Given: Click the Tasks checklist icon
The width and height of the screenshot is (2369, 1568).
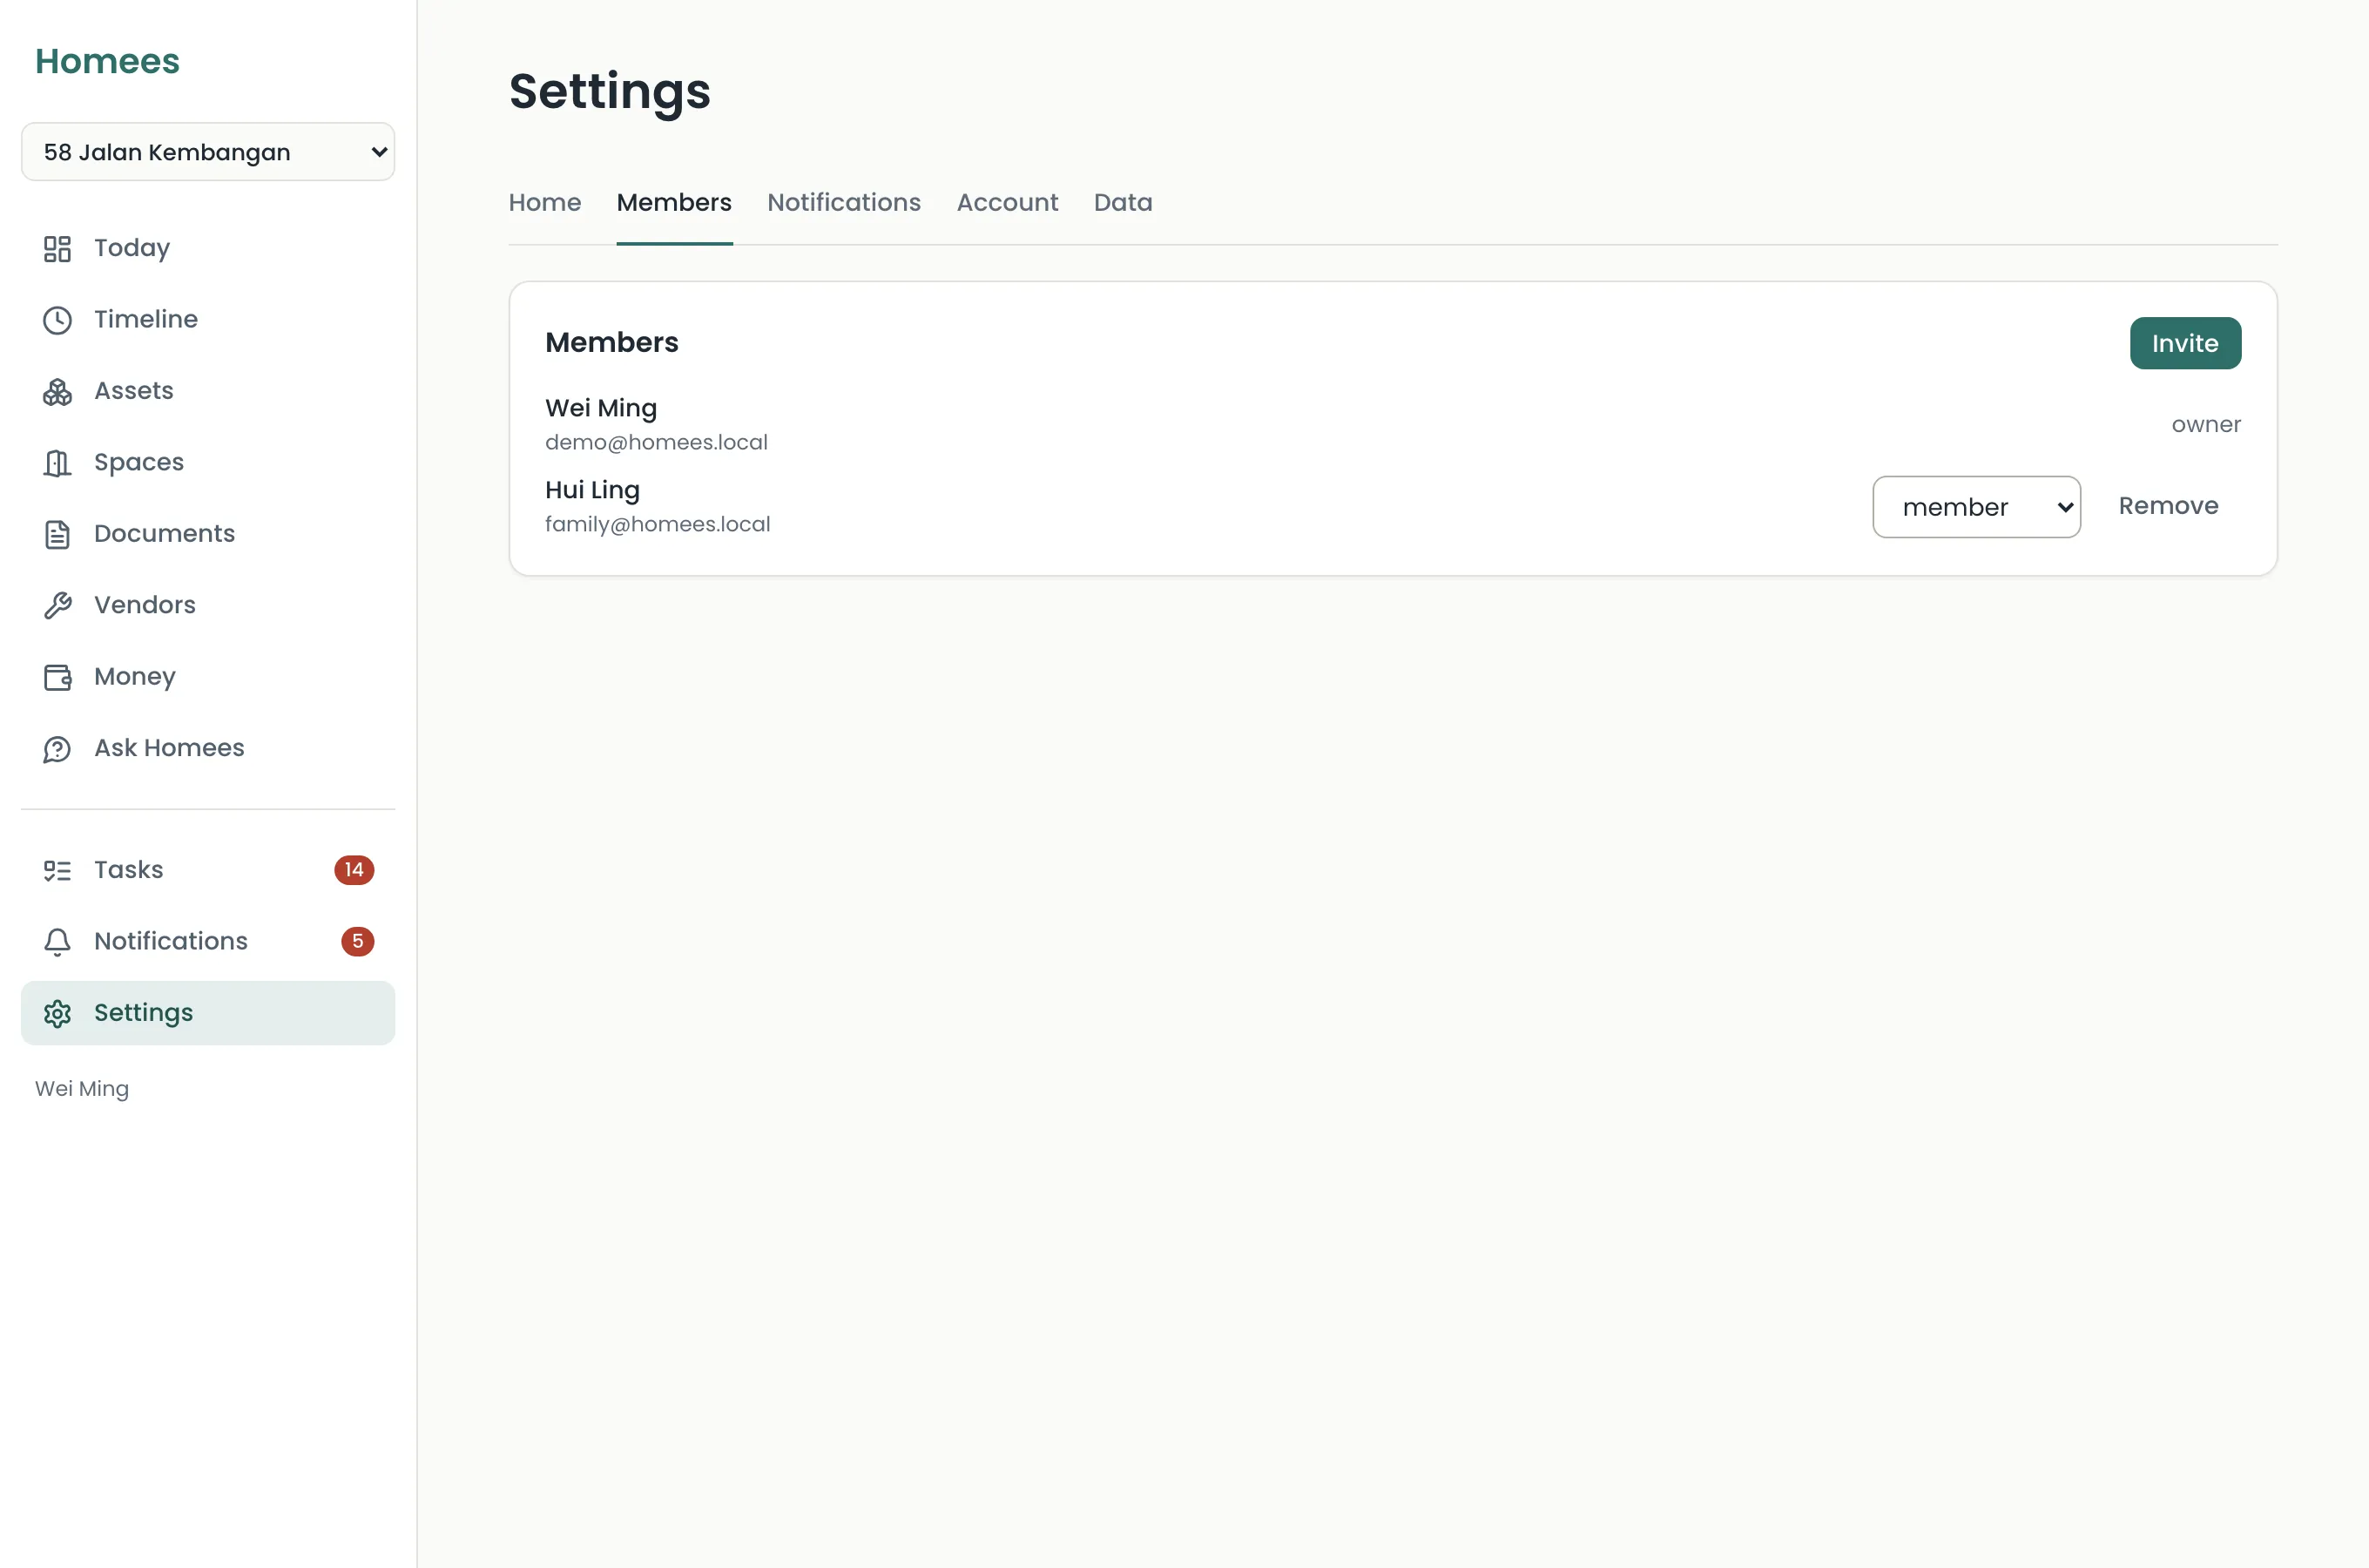Looking at the screenshot, I should [57, 871].
